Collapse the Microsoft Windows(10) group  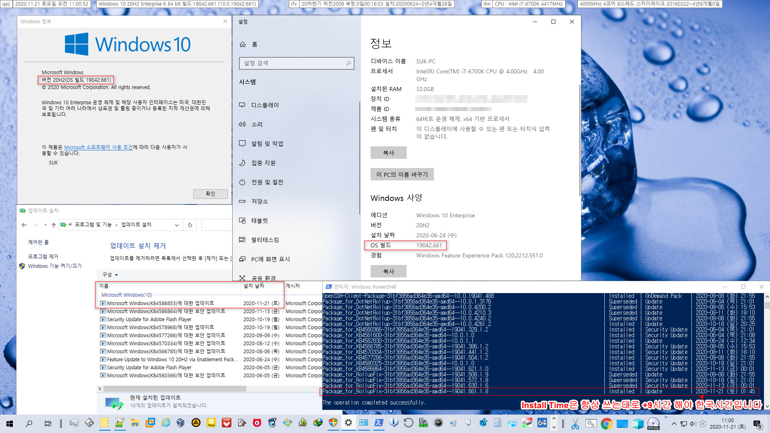(x=127, y=295)
